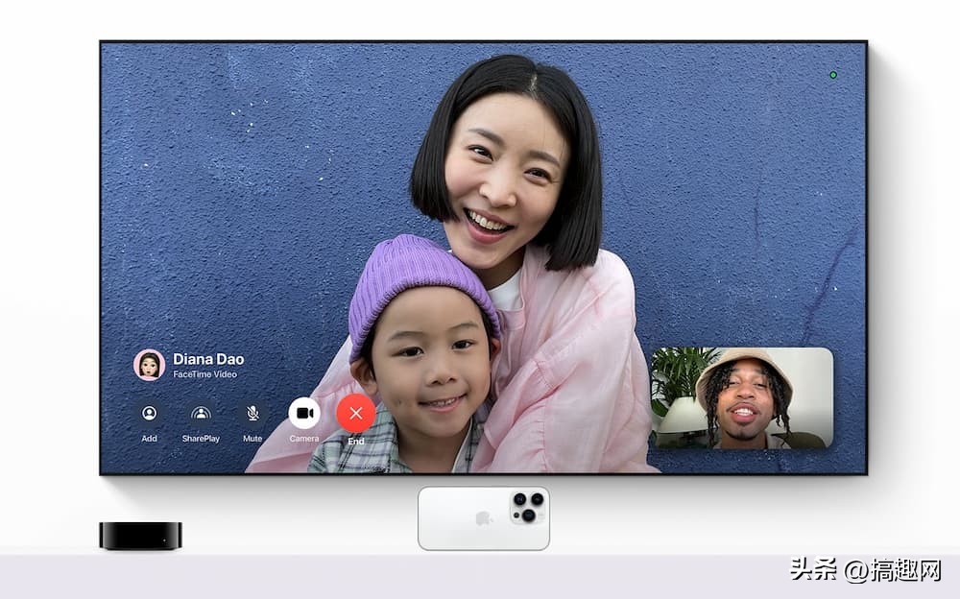Click the white camera icon
The image size is (960, 599).
pyautogui.click(x=304, y=413)
